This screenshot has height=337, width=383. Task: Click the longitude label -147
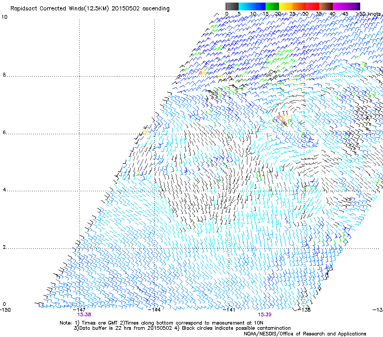click(79, 310)
